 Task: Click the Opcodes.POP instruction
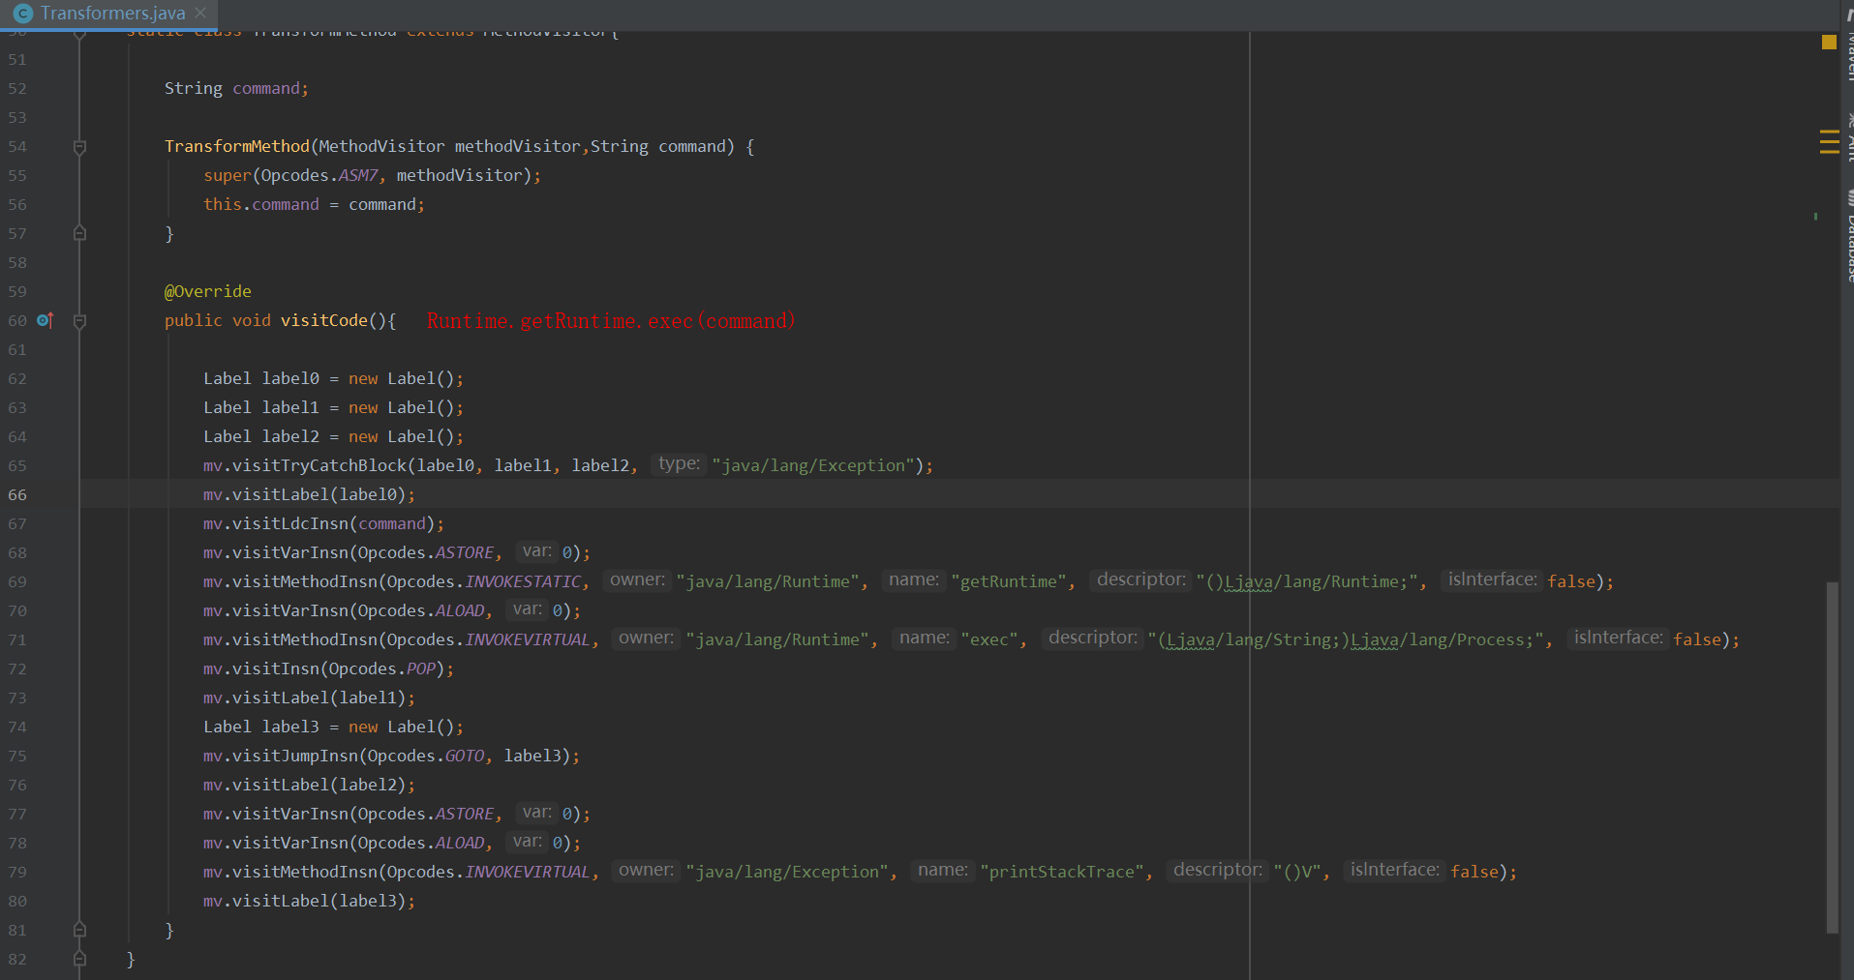point(382,668)
